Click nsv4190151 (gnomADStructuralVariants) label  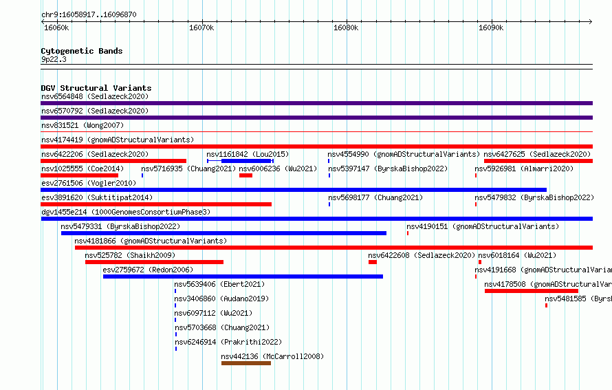pyautogui.click(x=483, y=226)
